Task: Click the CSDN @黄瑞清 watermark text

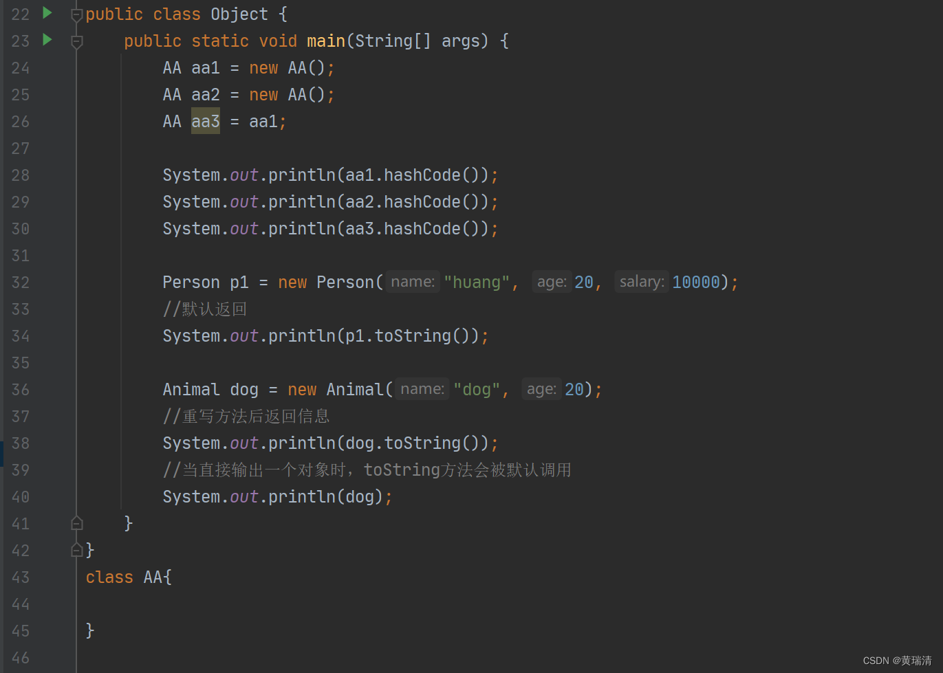Action: 897,661
